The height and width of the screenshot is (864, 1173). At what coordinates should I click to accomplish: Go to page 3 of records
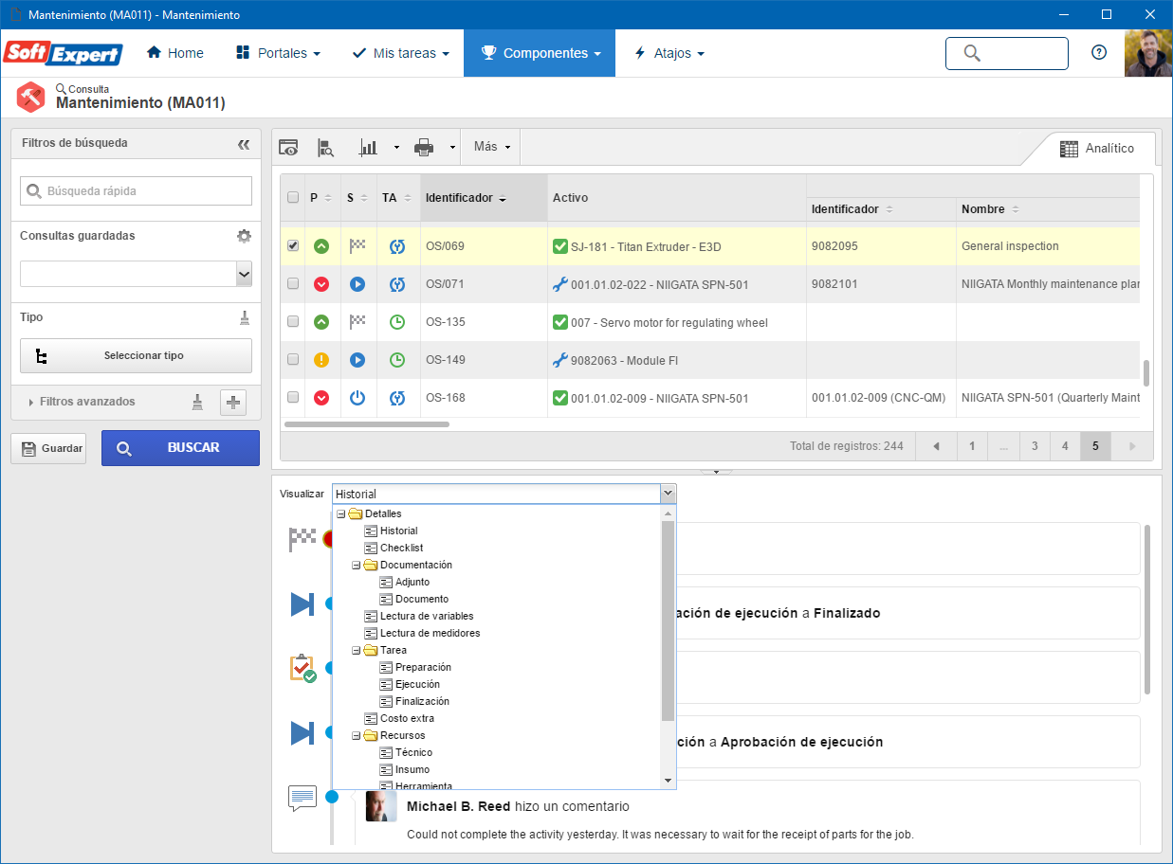pos(1035,446)
